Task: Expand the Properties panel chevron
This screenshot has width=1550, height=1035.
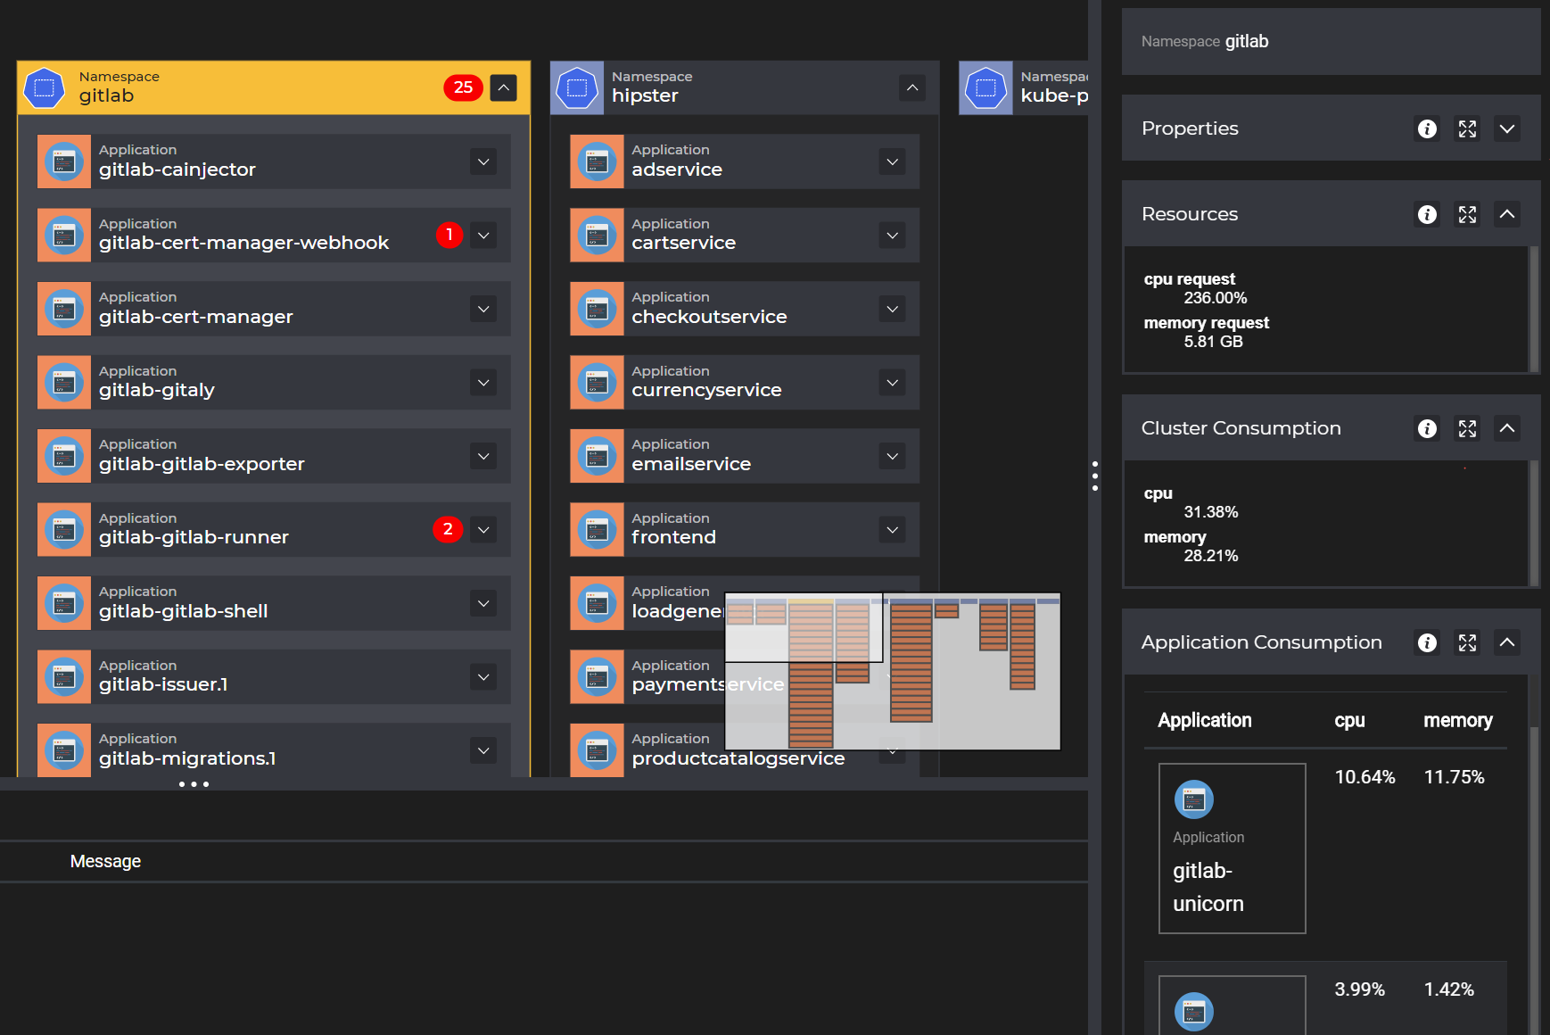Action: [x=1507, y=128]
